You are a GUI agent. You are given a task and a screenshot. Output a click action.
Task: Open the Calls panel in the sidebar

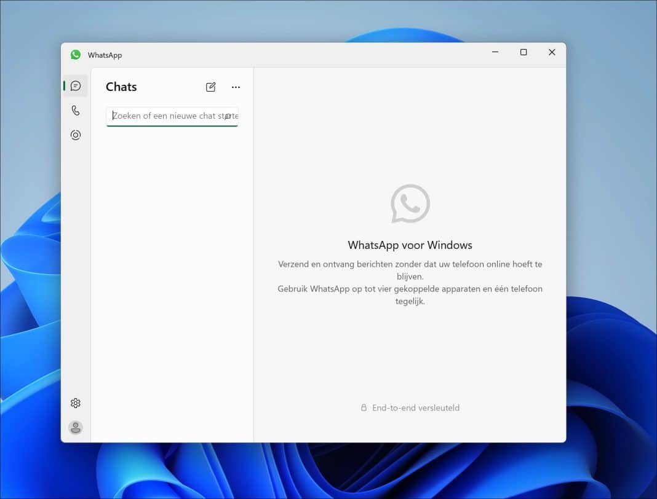point(75,110)
